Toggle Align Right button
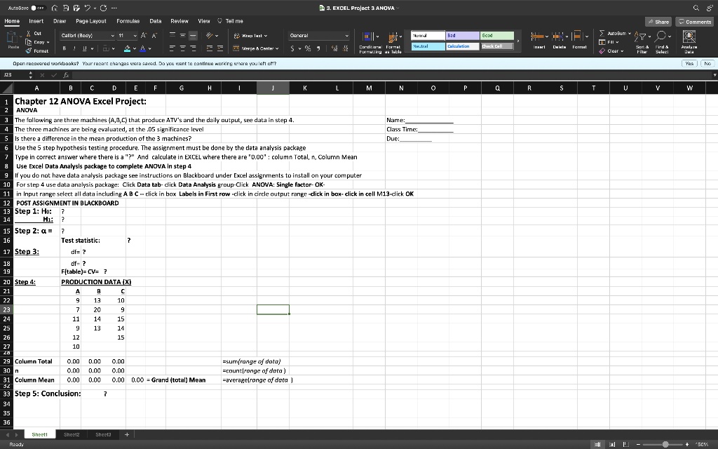 (x=194, y=48)
